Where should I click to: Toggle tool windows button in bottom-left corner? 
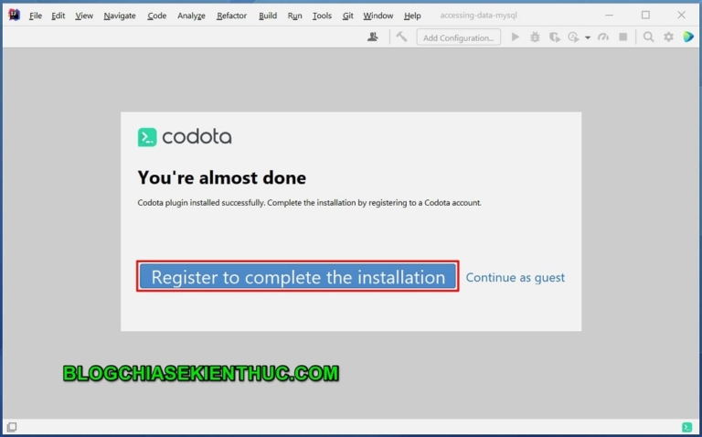pos(11,427)
